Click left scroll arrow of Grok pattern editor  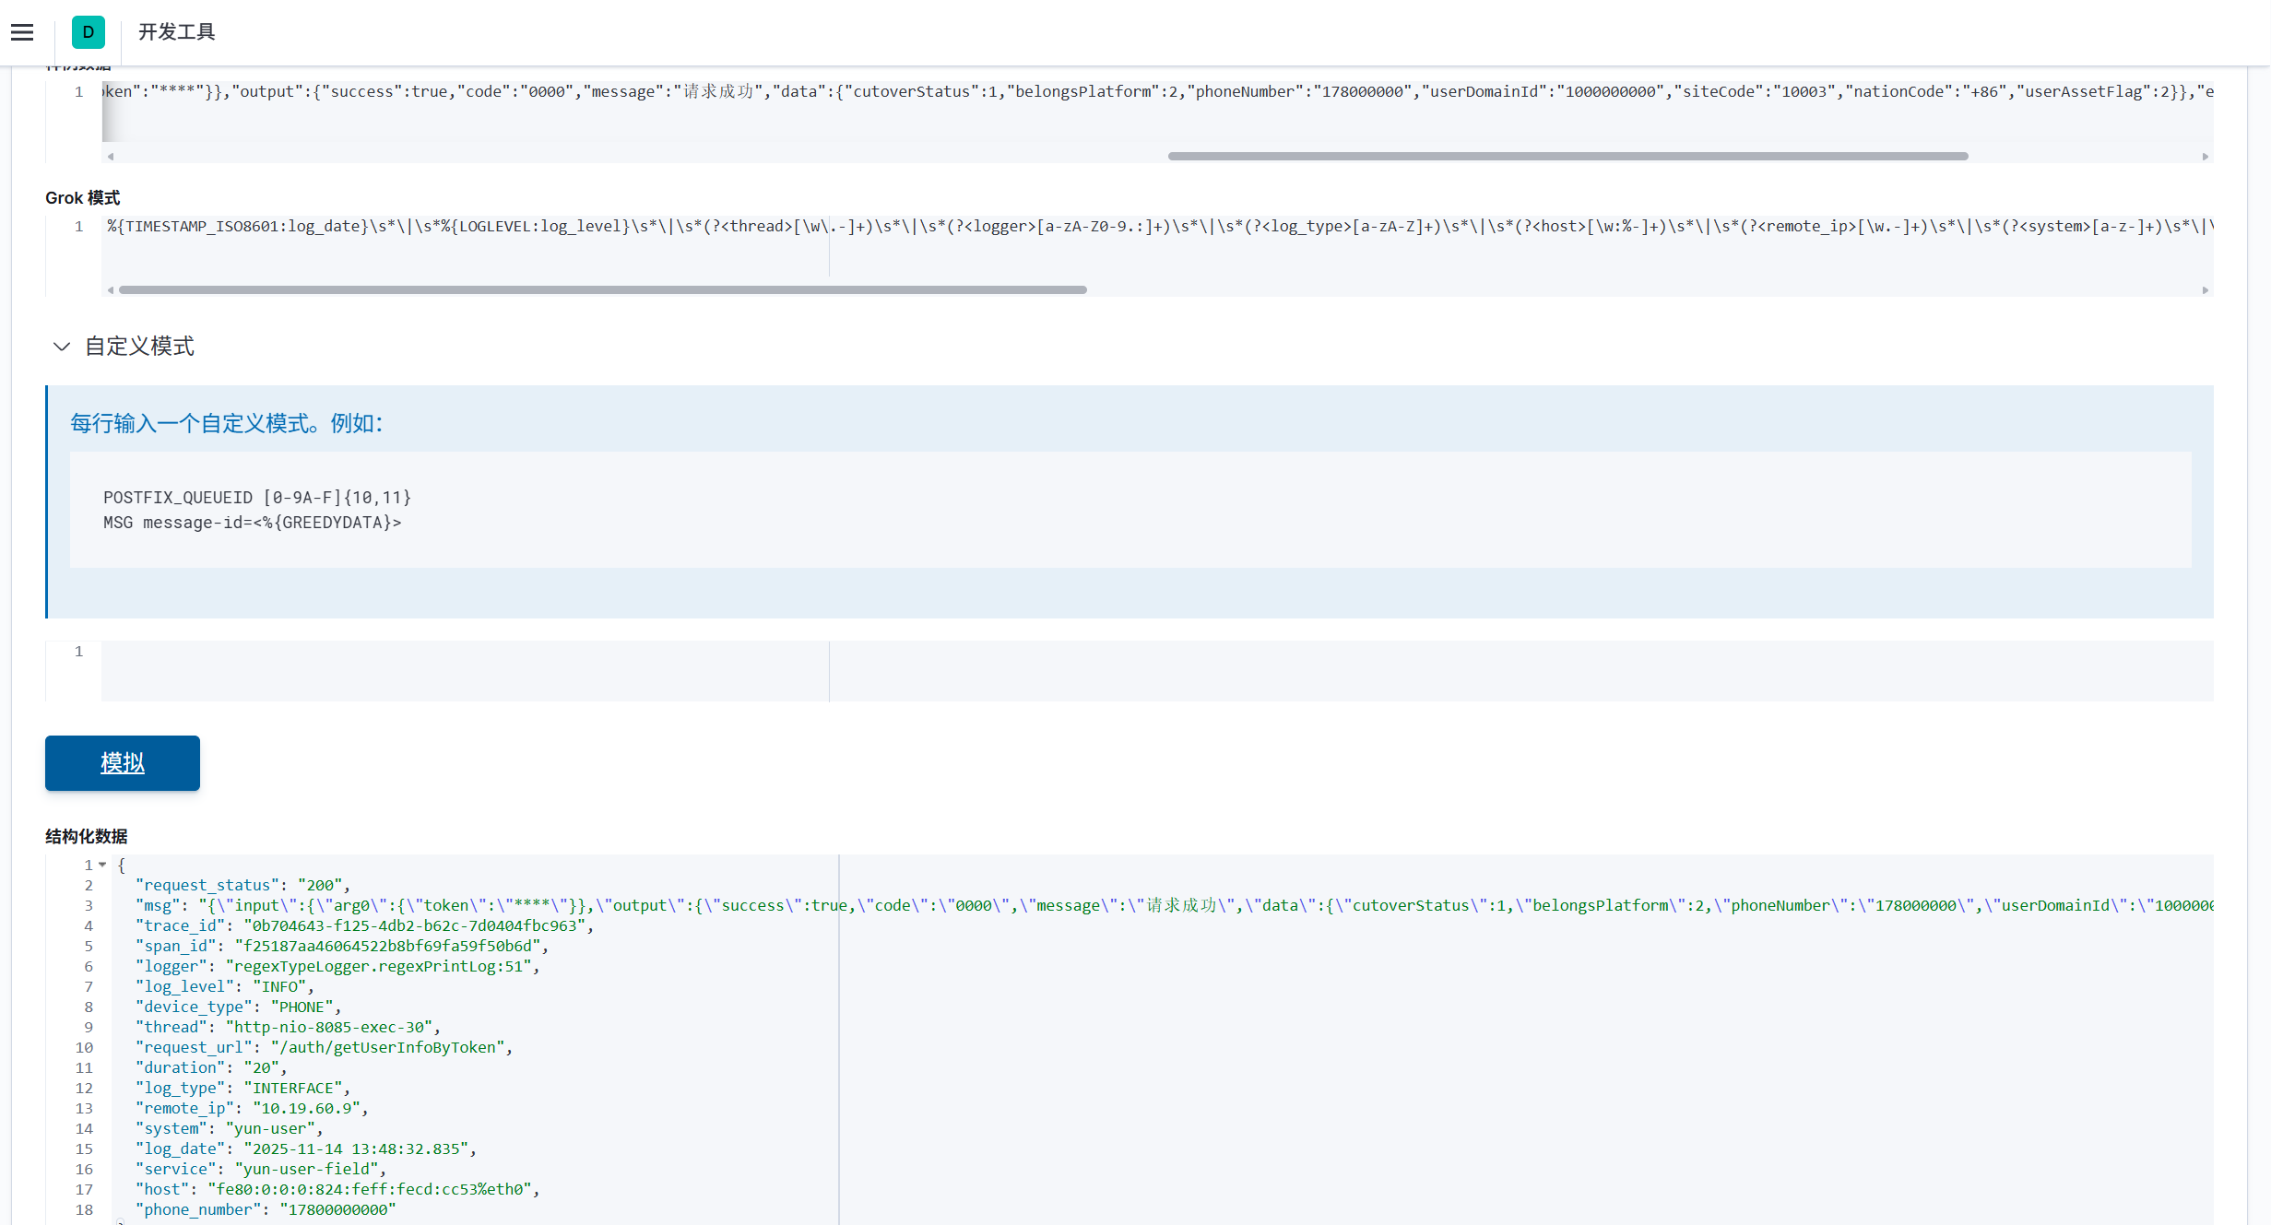click(x=111, y=290)
